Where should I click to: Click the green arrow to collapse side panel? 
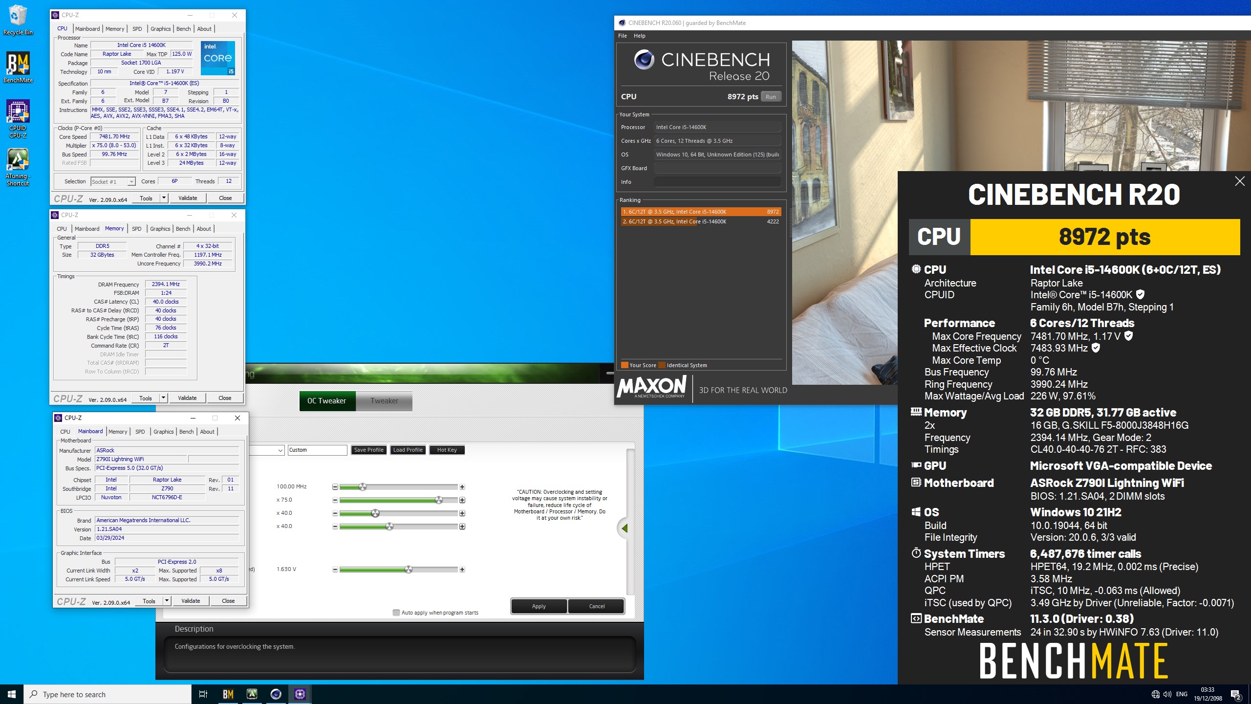pos(624,528)
